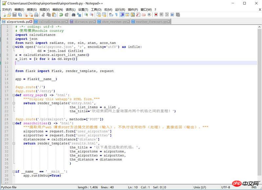Viewport: 262px width, 190px height.
Task: Switch to the weather_forecast.py tab
Action: pyautogui.click(x=151, y=22)
